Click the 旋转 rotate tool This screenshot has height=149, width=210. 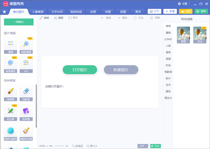(44, 18)
